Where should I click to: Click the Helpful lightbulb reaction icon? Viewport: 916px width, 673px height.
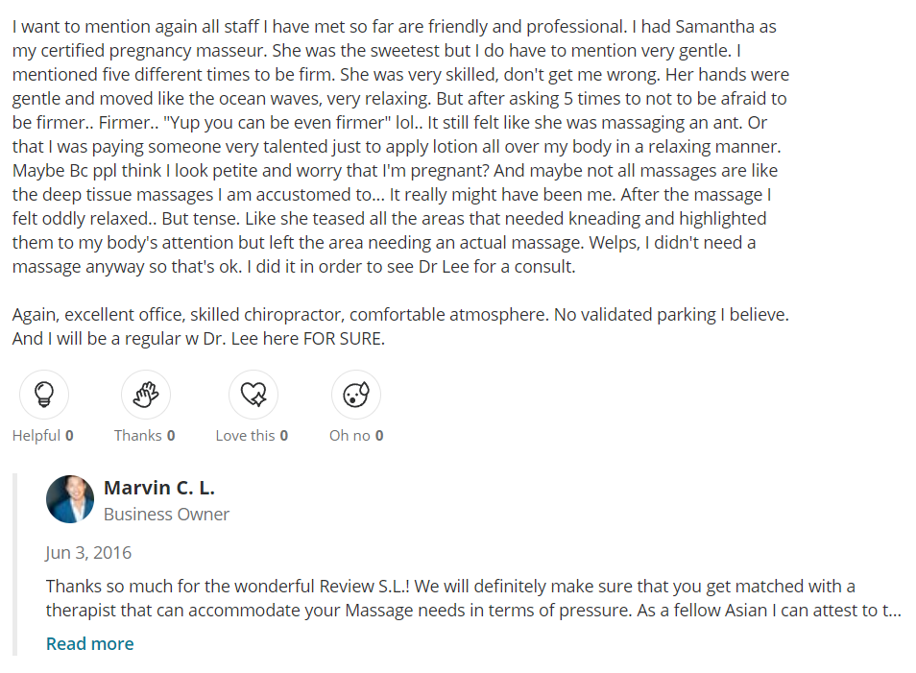click(x=44, y=395)
